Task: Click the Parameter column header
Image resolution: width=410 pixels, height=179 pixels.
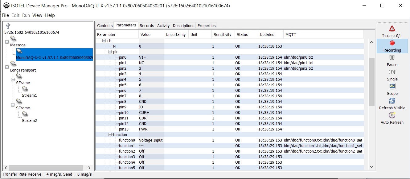Action: [x=117, y=35]
